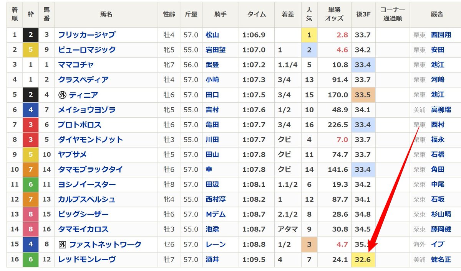
Task: Open trainer link 安田
Action: 438,50
